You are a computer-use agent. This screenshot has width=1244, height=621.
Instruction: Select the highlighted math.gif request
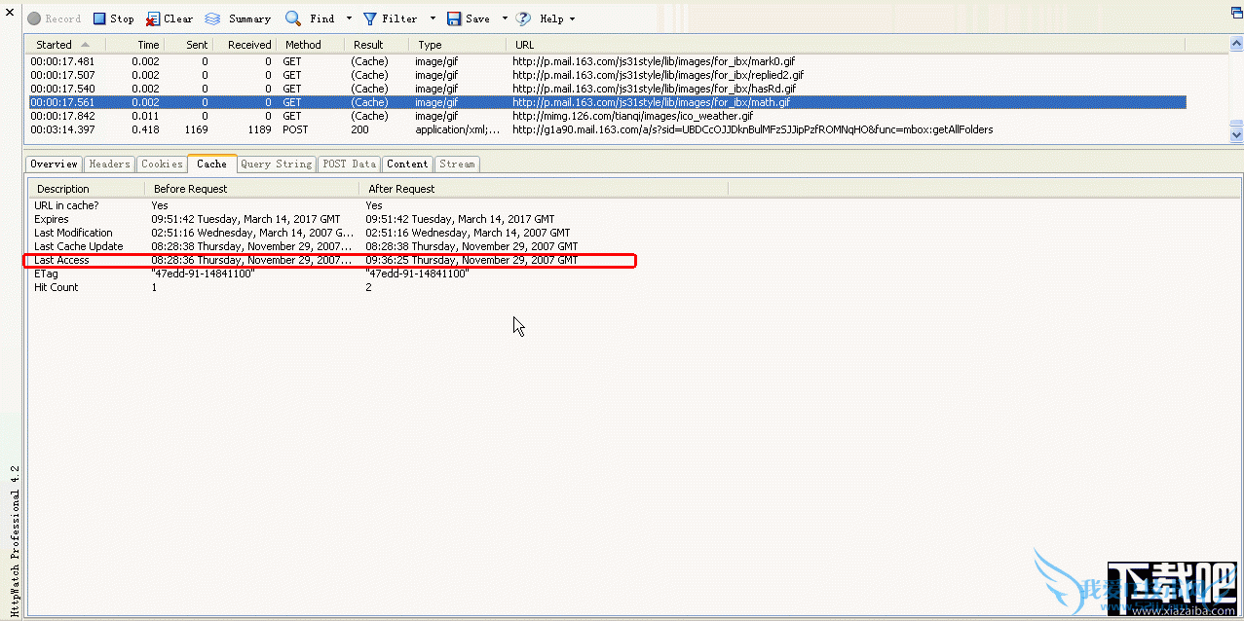tap(608, 102)
